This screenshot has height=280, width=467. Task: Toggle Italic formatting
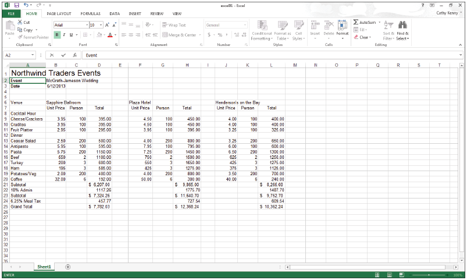[64, 35]
